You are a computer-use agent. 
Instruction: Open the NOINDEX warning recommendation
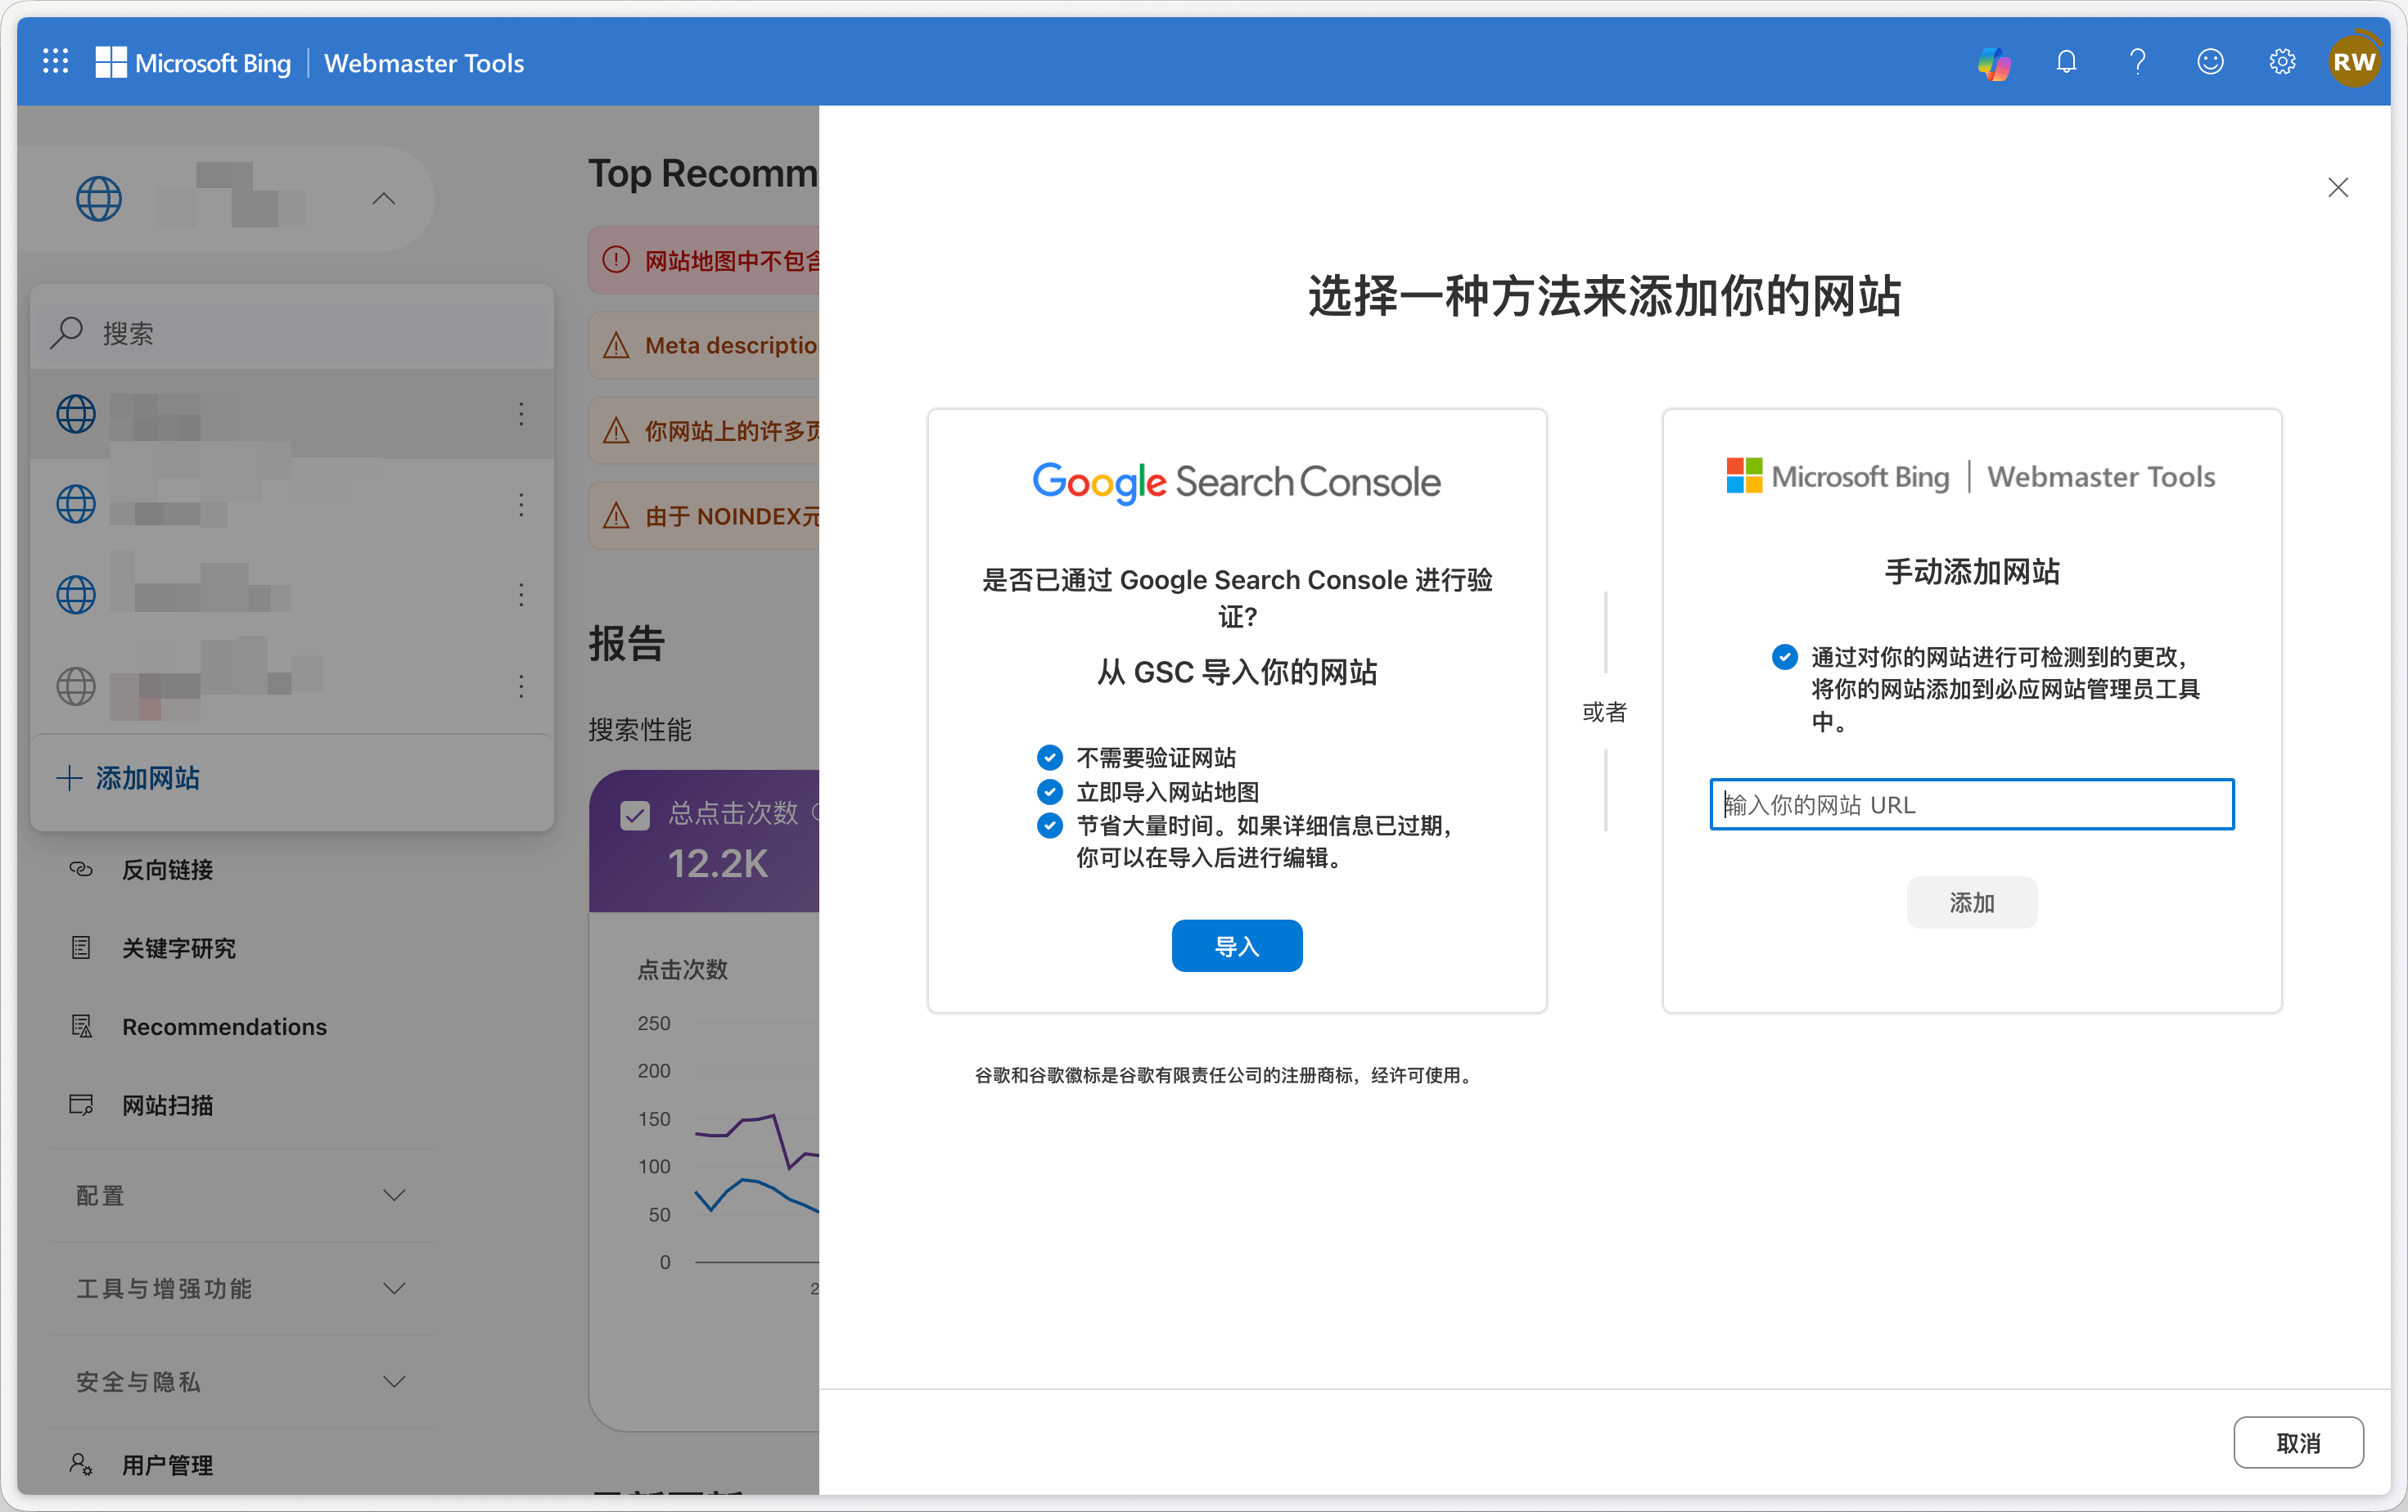(x=704, y=516)
